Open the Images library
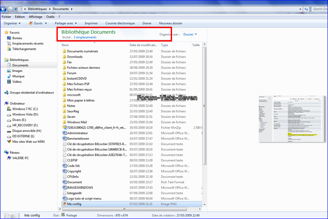The image size is (328, 219). tap(17, 71)
